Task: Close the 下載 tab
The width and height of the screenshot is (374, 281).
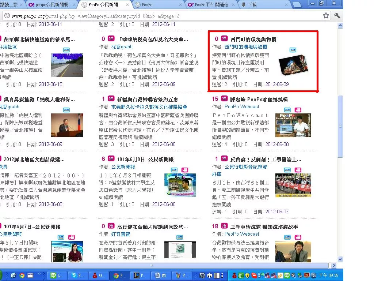Action: [x=286, y=4]
